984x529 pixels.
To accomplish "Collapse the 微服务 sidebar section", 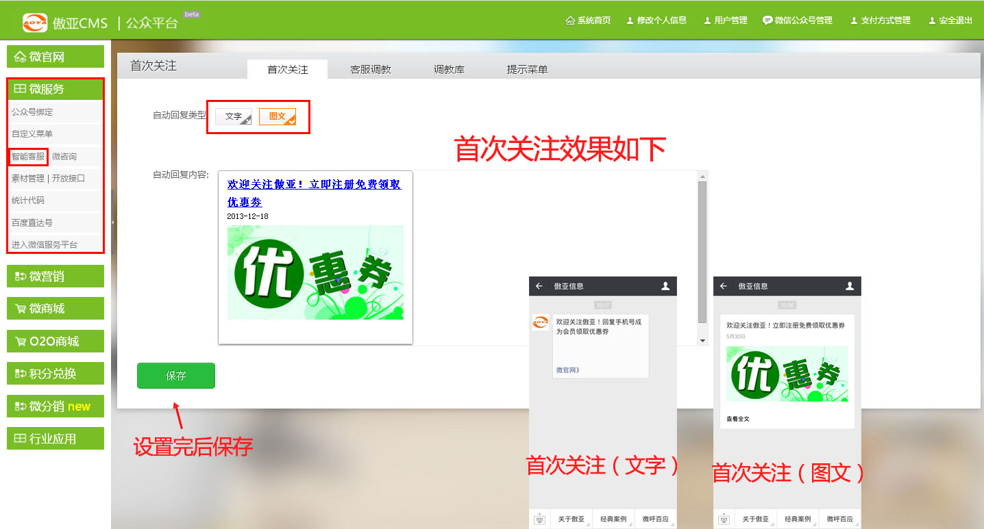I will (56, 89).
